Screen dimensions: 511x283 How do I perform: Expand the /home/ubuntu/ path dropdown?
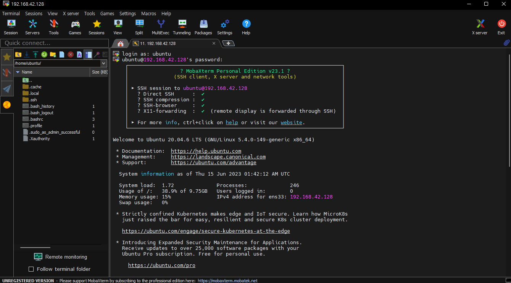tap(104, 63)
